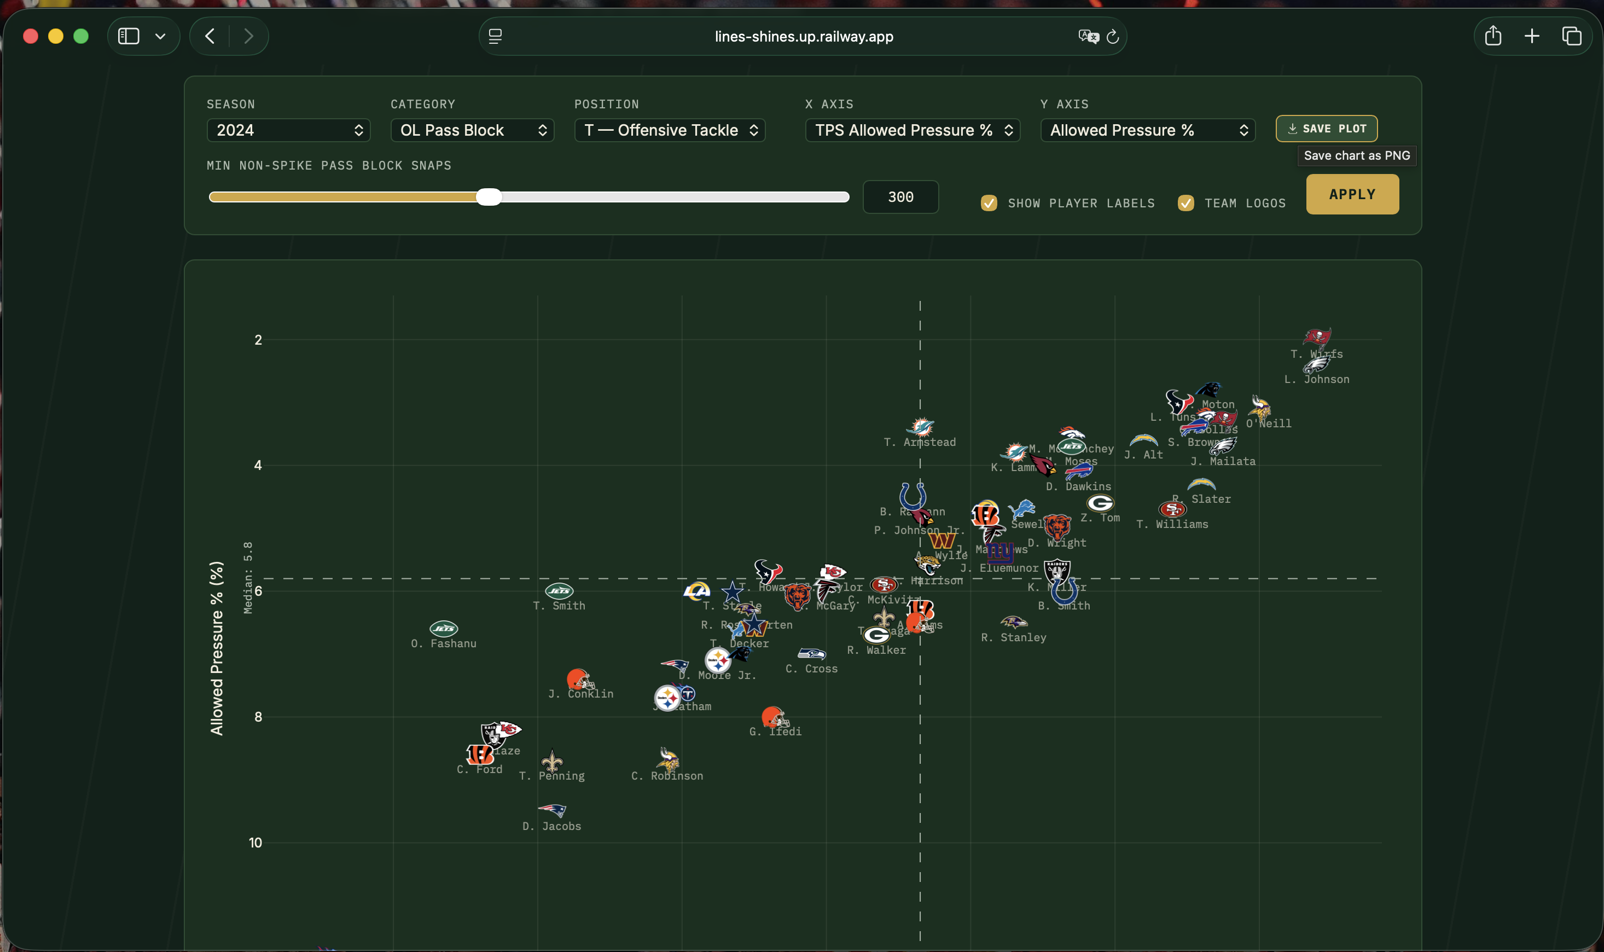Click the Buccaneers logo for T. Wirfs
Viewport: 1604px width, 952px height.
(x=1316, y=337)
